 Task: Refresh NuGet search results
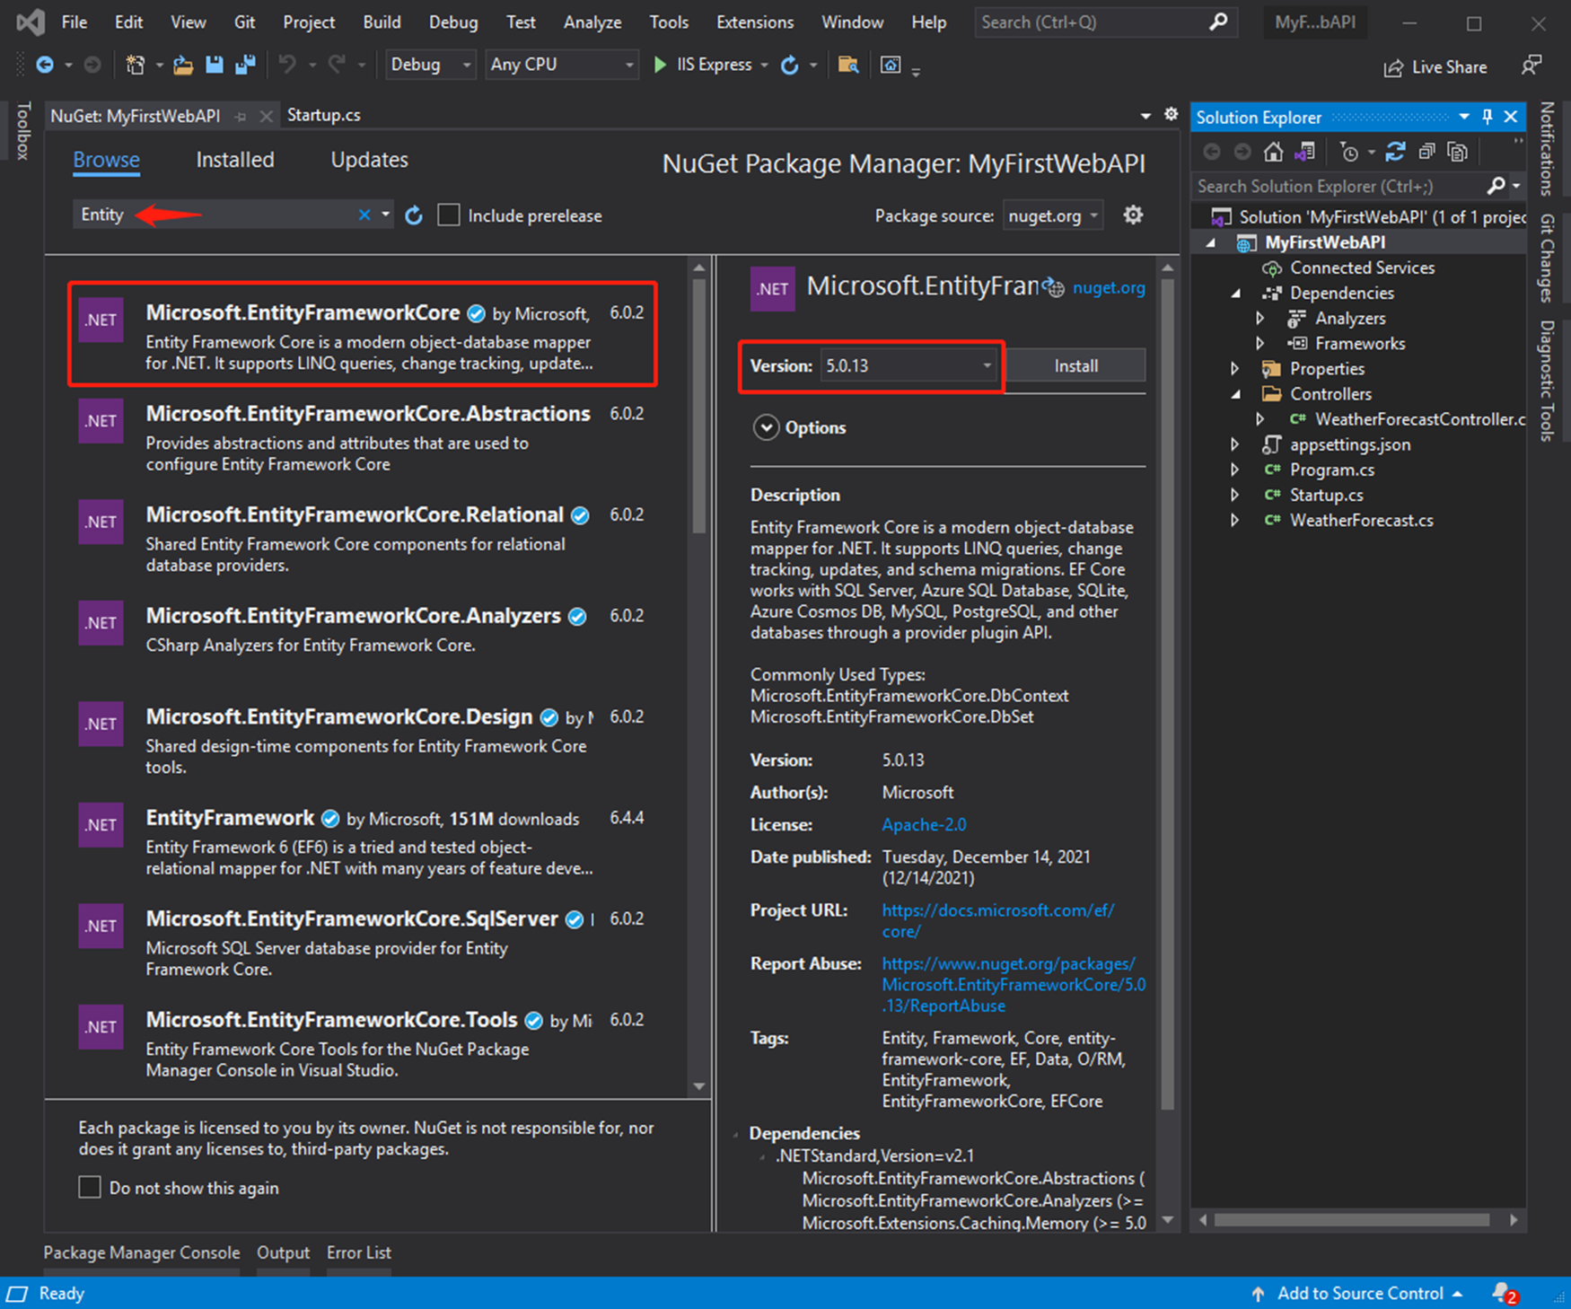[x=413, y=215]
